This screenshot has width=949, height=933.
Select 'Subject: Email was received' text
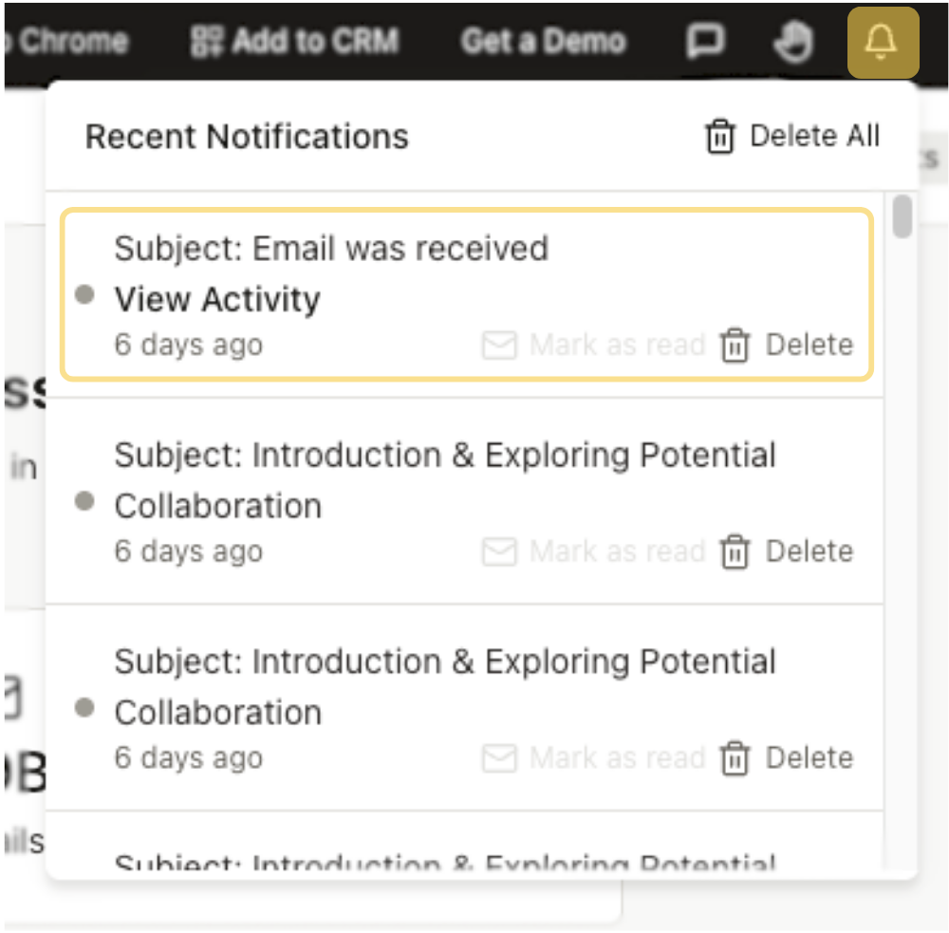[331, 249]
